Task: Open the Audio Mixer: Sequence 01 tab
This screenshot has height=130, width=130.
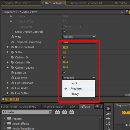Action: pos(86,3)
